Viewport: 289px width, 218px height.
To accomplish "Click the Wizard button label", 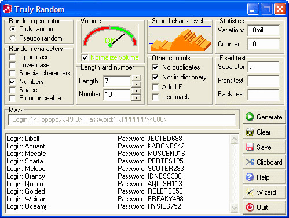I will click(x=266, y=192).
